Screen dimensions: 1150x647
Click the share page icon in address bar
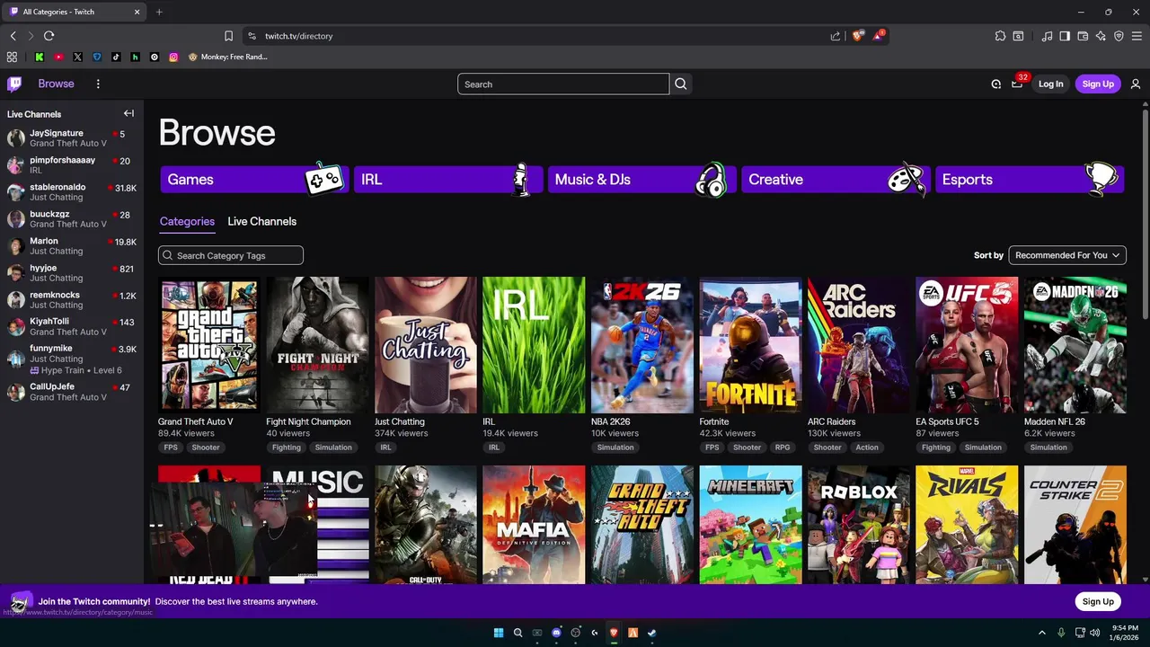pos(835,36)
